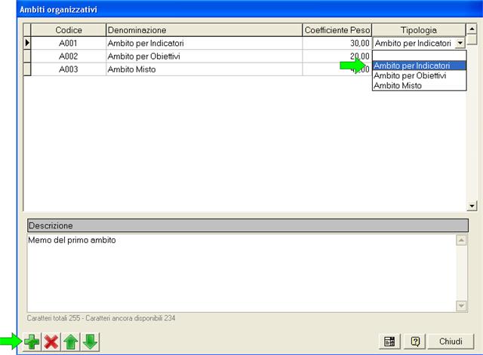Click the Denominazione column header
The width and height of the screenshot is (483, 355).
[204, 29]
